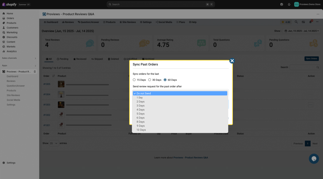Open the date range picker dropdown

point(302,31)
